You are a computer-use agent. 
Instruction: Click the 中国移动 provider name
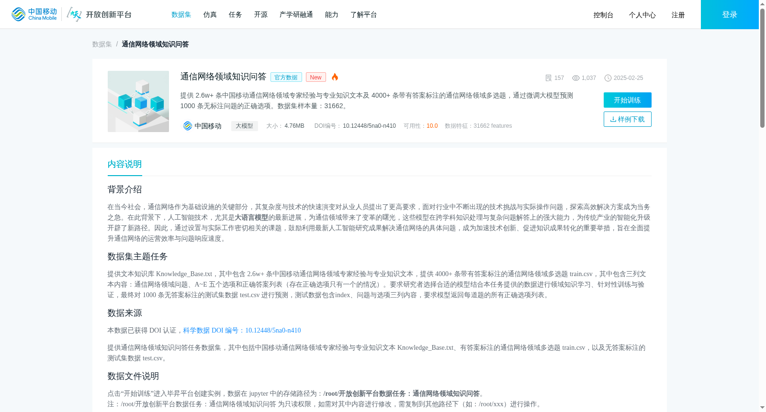(x=208, y=126)
